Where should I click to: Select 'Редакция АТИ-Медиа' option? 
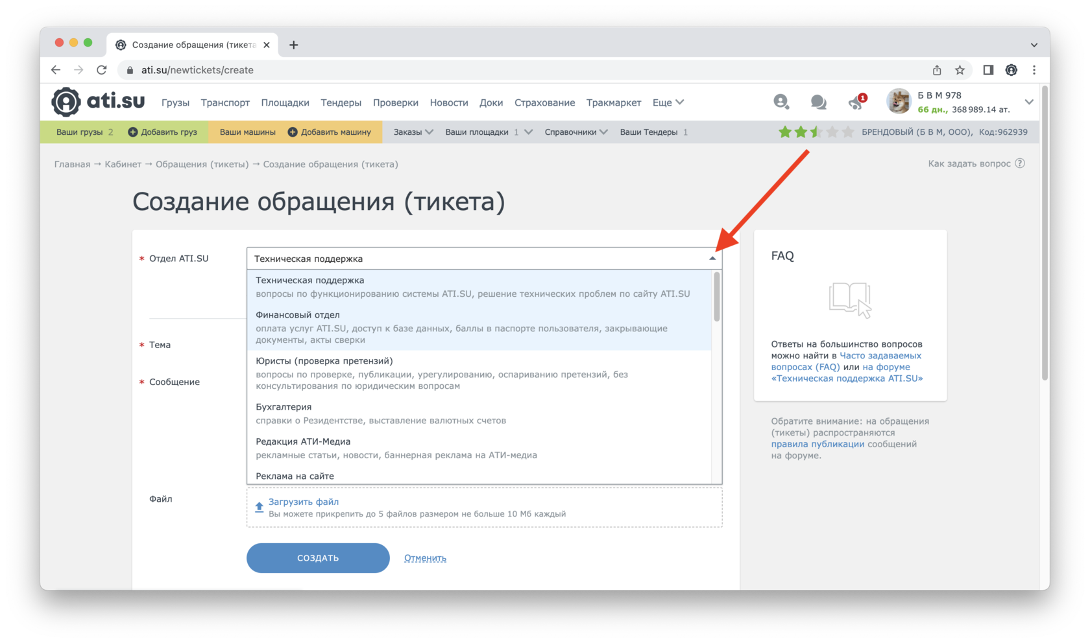click(479, 448)
